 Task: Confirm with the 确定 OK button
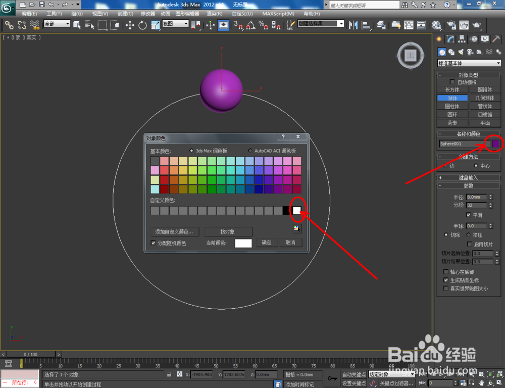tap(267, 243)
